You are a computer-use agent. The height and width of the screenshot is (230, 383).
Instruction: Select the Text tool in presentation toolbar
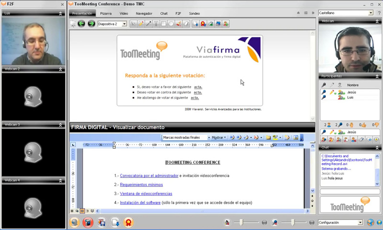(x=156, y=23)
